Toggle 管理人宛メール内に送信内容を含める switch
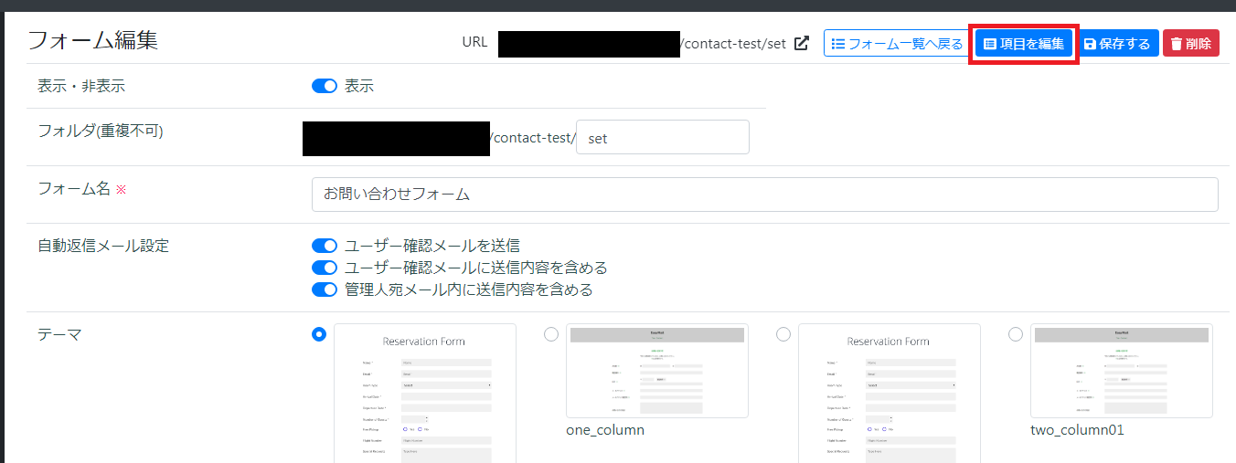This screenshot has width=1236, height=463. pos(325,289)
